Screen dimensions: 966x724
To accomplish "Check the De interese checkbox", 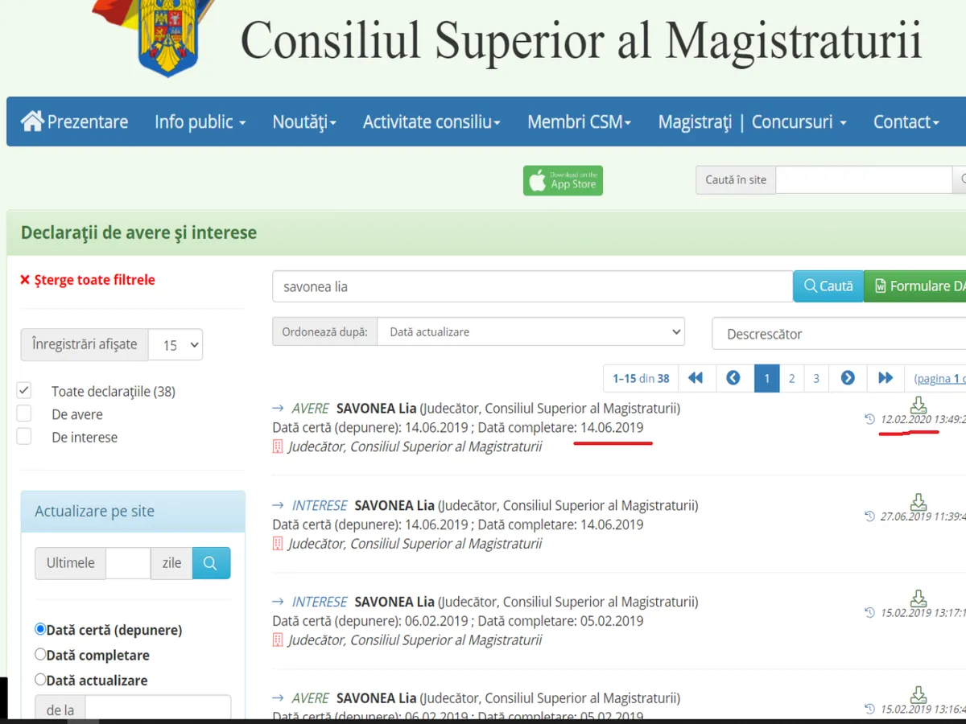I will coord(24,437).
